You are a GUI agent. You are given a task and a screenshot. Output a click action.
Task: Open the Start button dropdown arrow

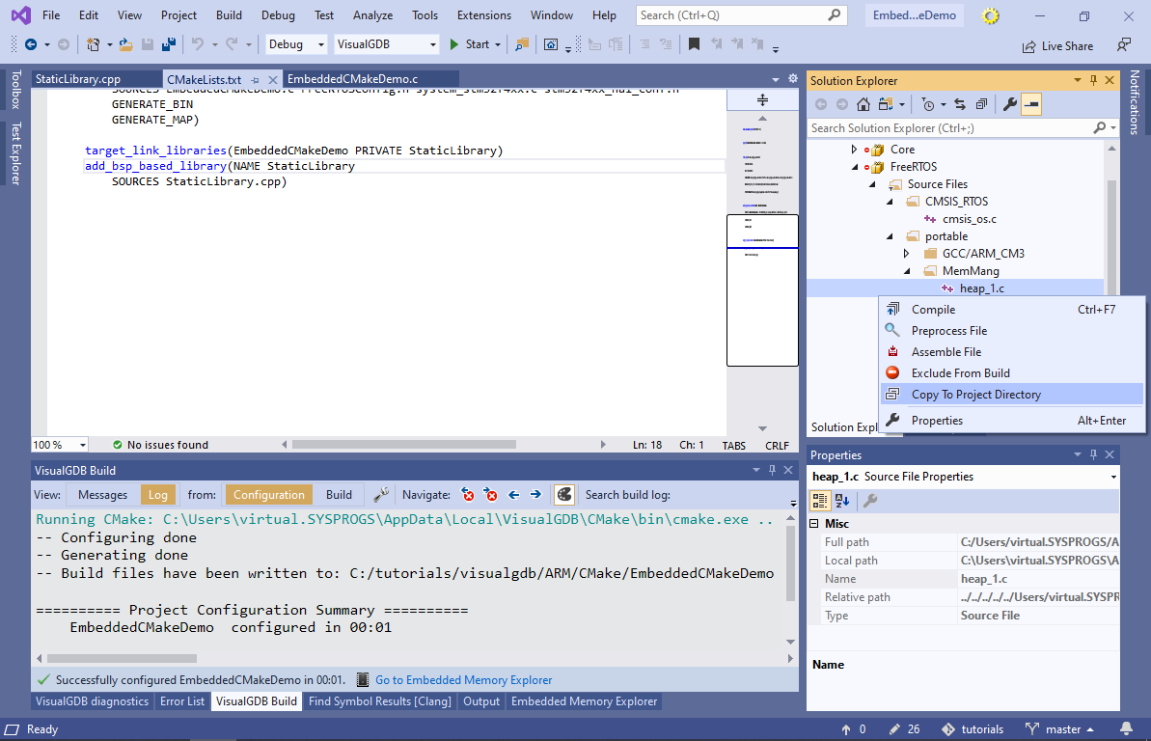coord(498,44)
